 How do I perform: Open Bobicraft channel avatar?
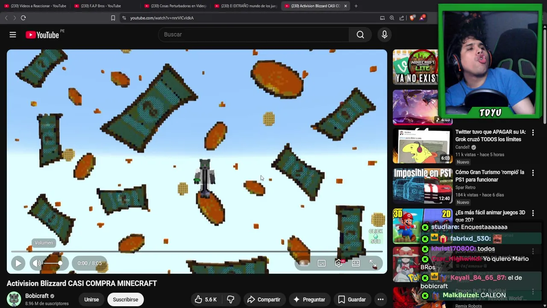tap(14, 299)
